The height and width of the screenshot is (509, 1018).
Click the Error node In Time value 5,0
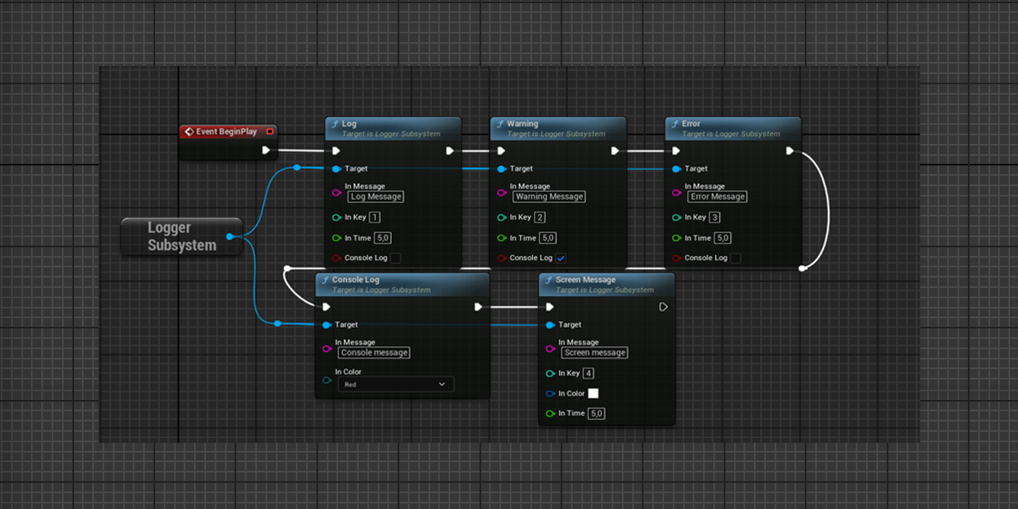tap(723, 238)
